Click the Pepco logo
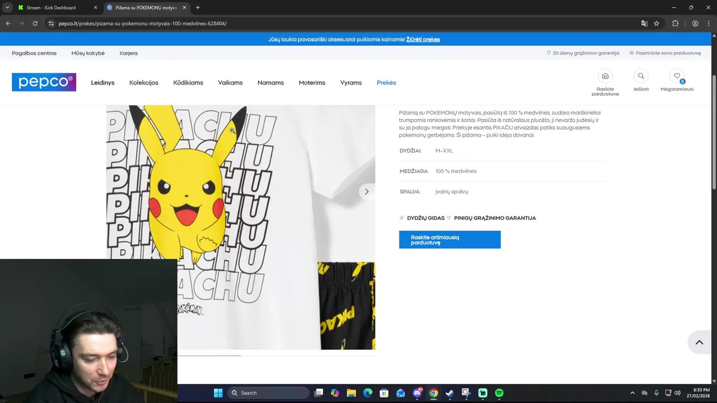The image size is (717, 403). click(44, 82)
